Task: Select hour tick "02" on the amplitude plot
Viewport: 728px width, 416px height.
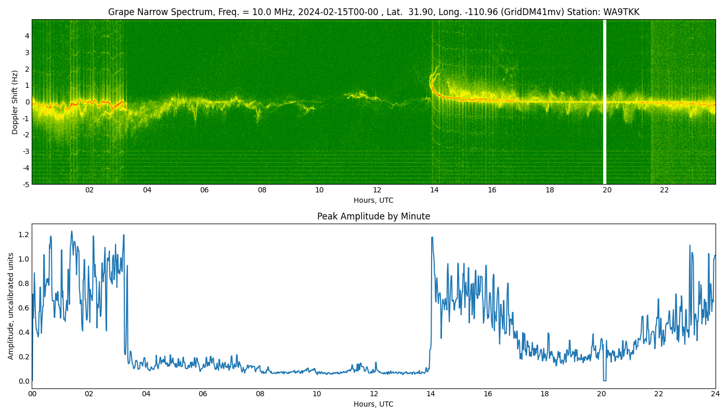Action: pyautogui.click(x=89, y=394)
